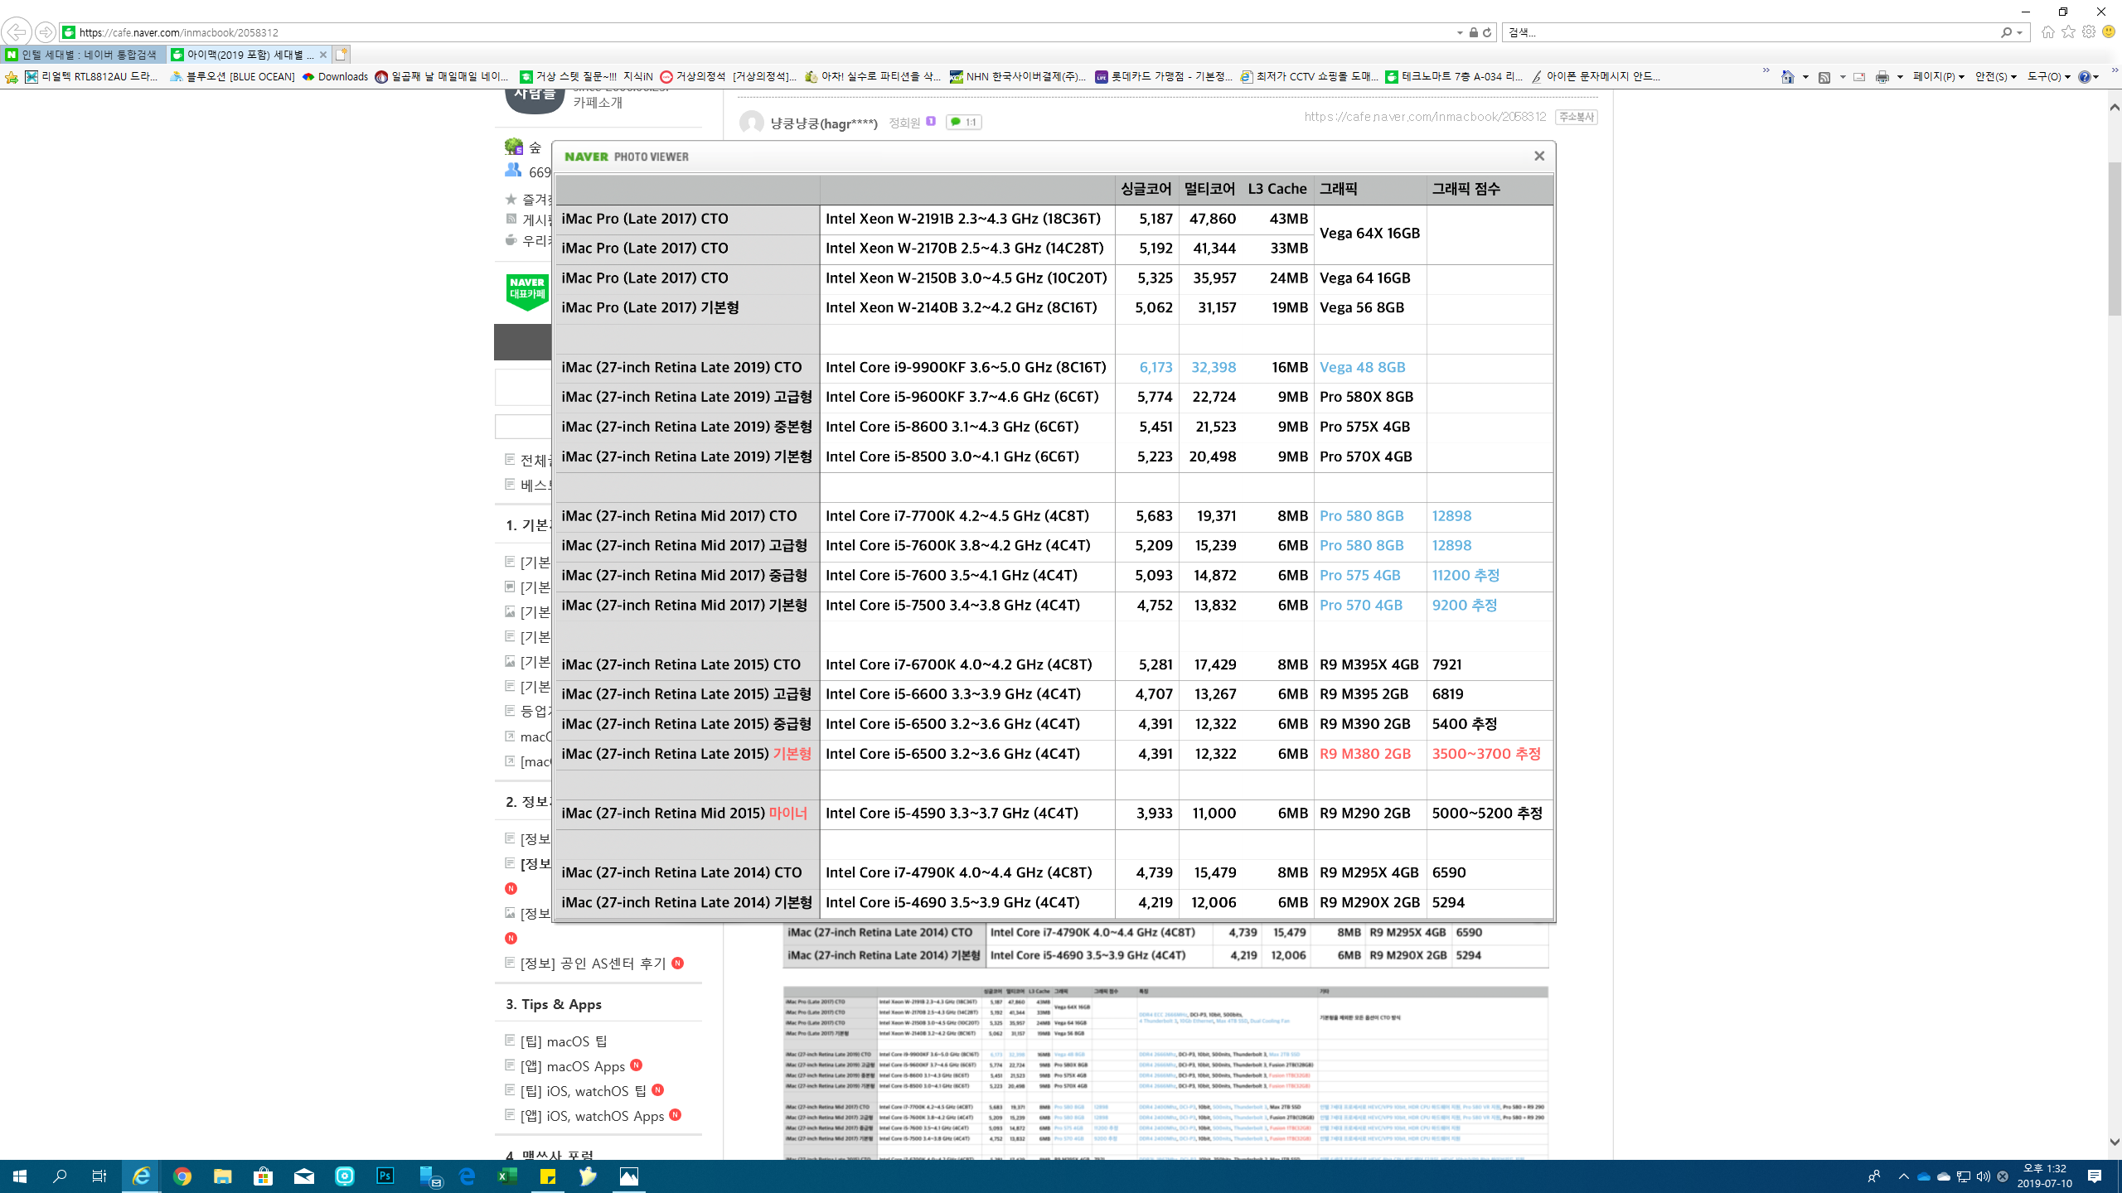Click the 1:1 chat button beside author
Image resolution: width=2122 pixels, height=1193 pixels.
point(963,122)
